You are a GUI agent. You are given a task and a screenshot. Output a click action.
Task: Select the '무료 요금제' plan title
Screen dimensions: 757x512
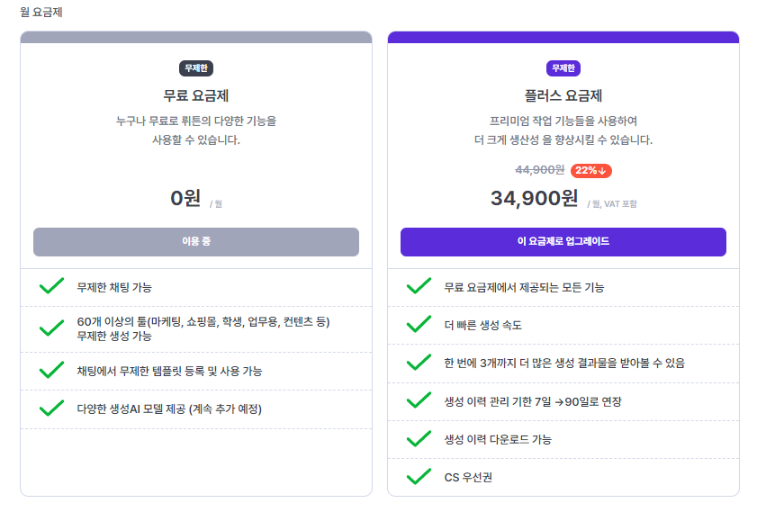coord(196,95)
